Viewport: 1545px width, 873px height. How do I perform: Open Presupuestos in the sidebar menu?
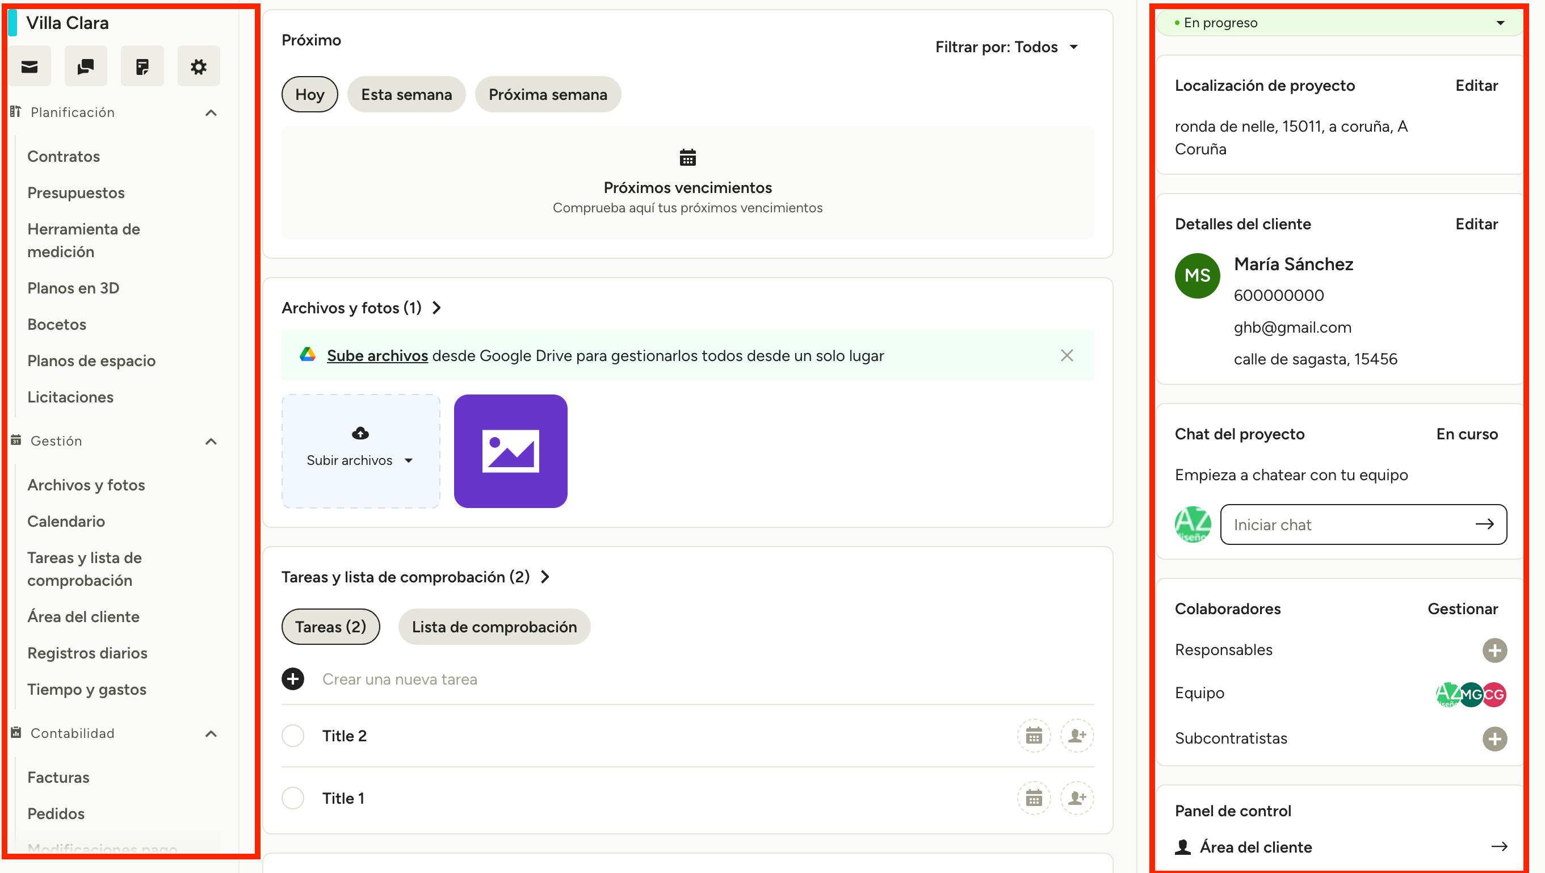pos(76,193)
